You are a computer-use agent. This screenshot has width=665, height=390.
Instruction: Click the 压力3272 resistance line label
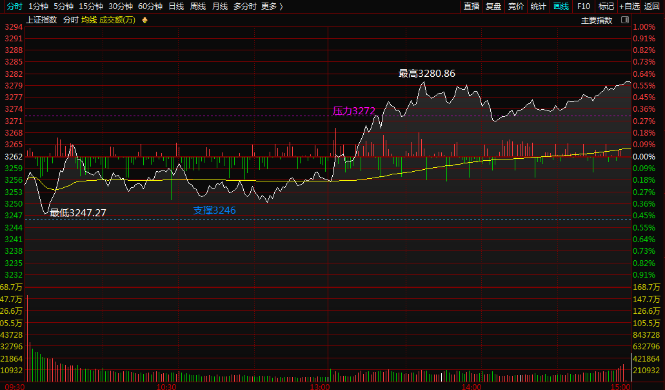tap(353, 111)
